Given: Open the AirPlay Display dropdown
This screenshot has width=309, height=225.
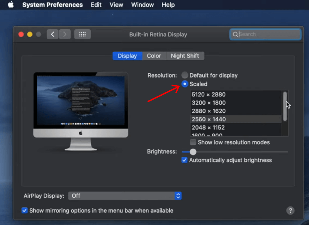Looking at the screenshot, I should coord(125,196).
